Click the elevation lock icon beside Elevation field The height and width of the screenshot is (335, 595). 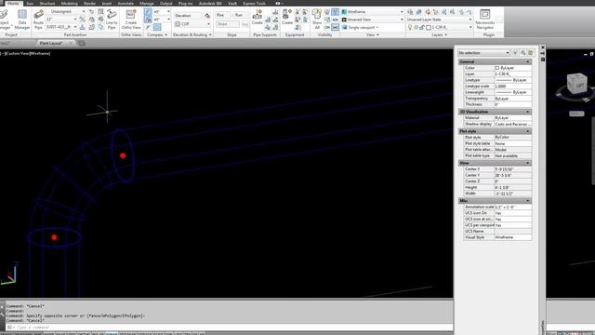coord(207,16)
